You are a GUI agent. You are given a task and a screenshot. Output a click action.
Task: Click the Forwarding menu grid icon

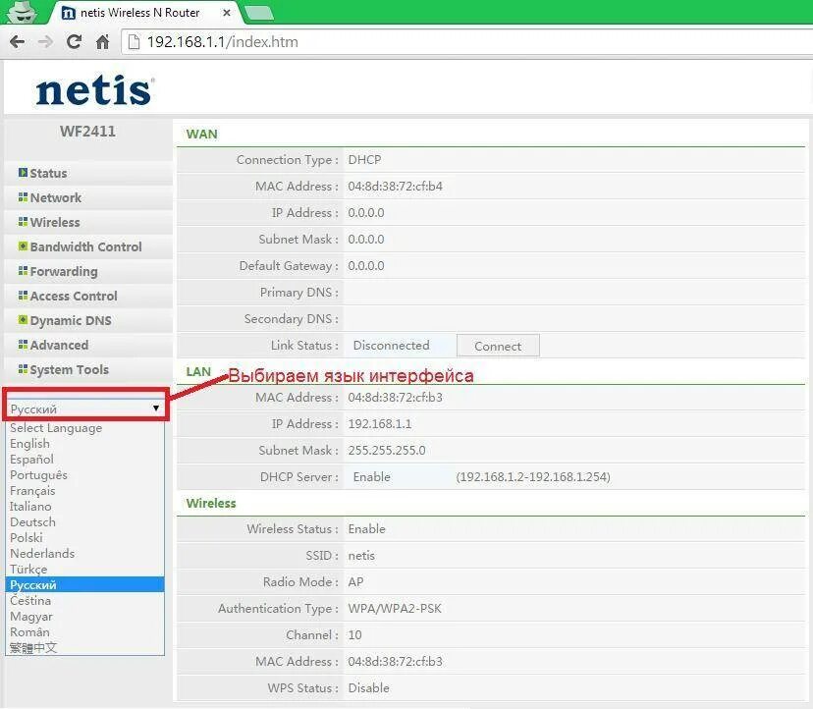click(23, 271)
